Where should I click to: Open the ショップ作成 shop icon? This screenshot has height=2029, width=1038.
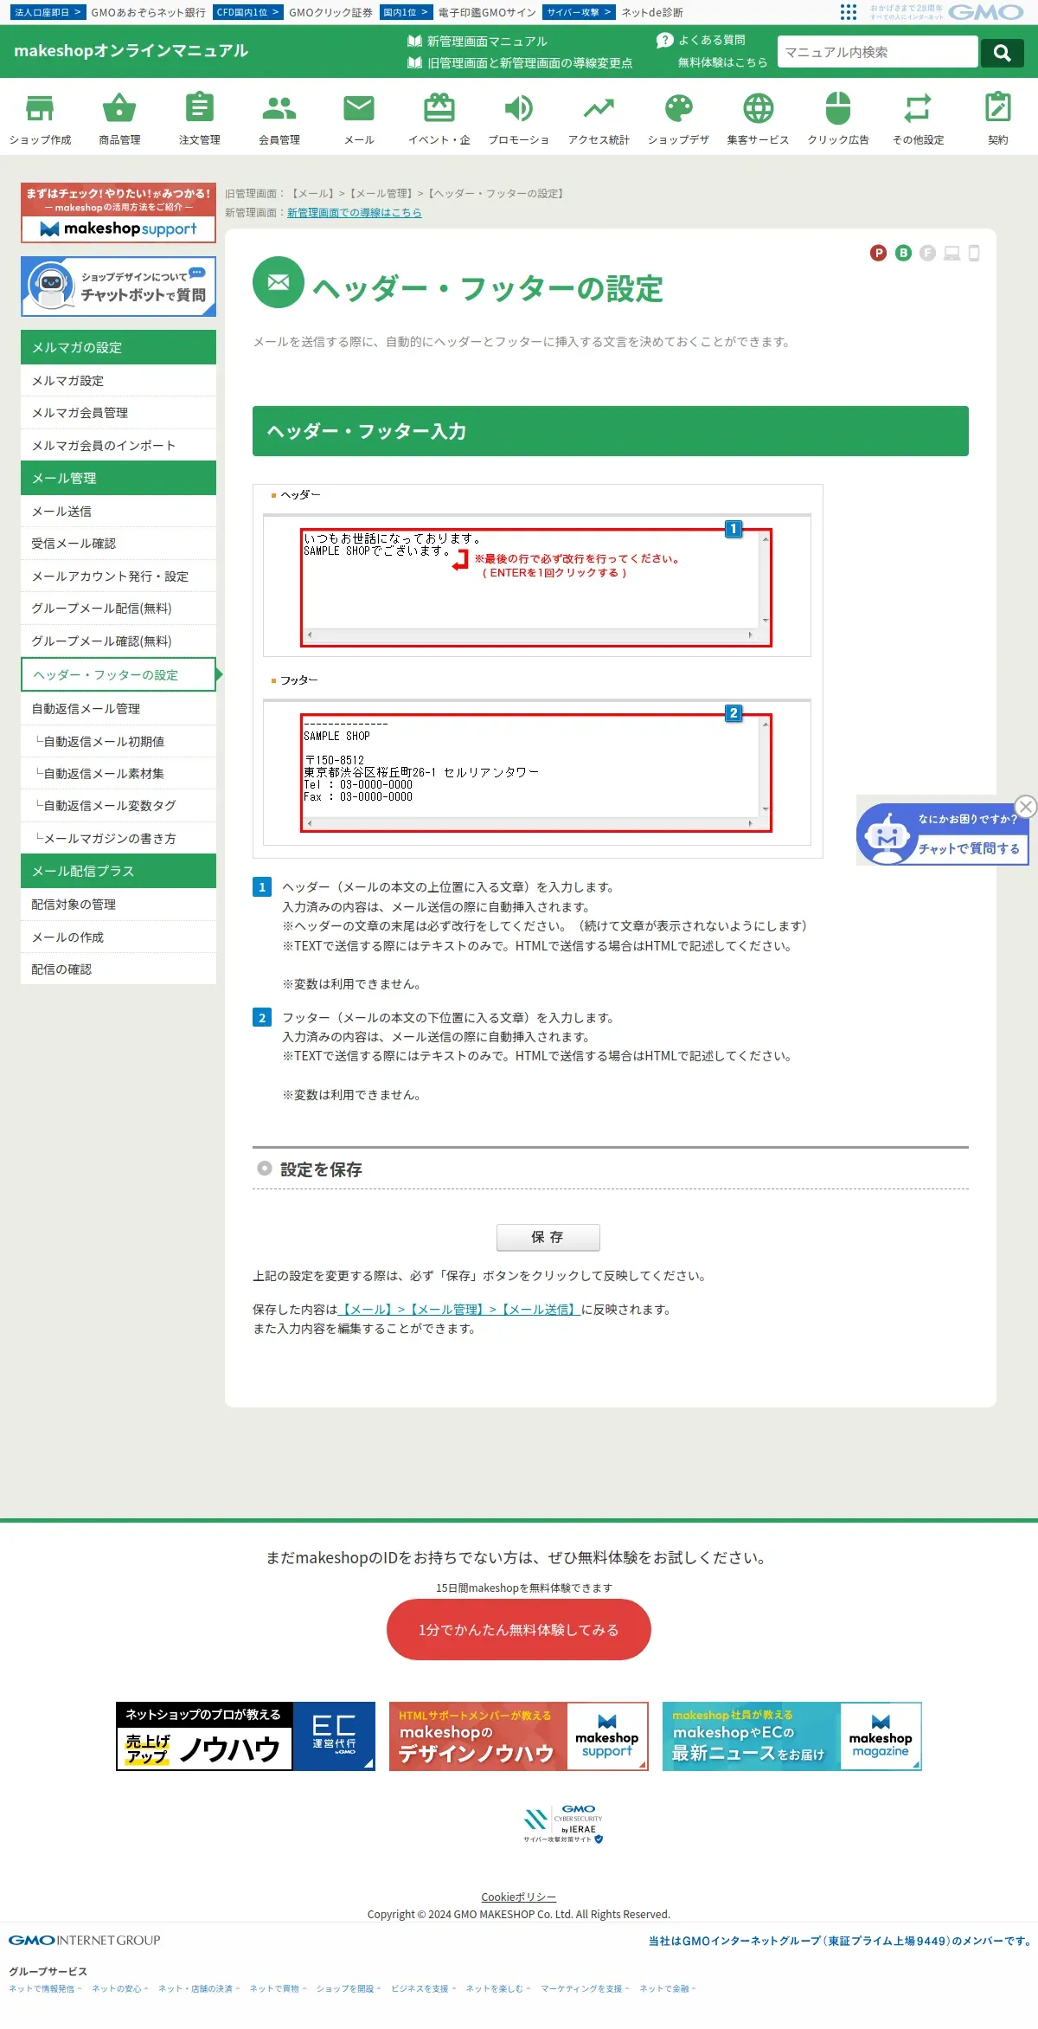pos(40,109)
